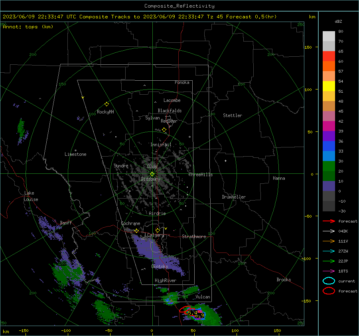Click the Drumheller map label
359x336 pixels.
[234, 197]
